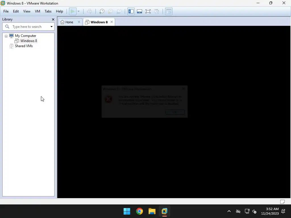Image resolution: width=291 pixels, height=218 pixels.
Task: Select Shared VMs in the Library
Action: (x=24, y=46)
